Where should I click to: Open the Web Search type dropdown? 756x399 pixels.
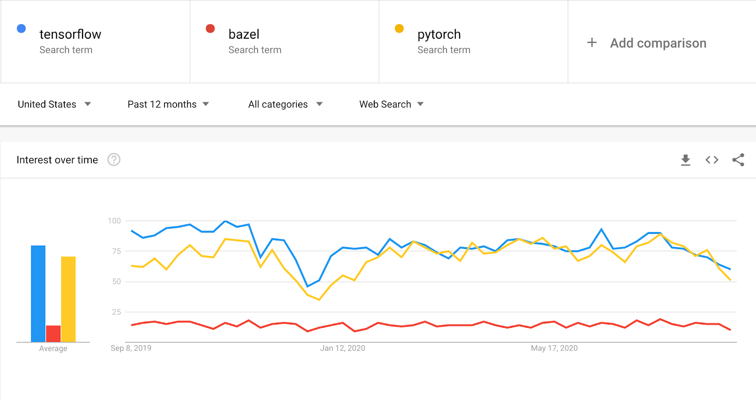click(391, 104)
